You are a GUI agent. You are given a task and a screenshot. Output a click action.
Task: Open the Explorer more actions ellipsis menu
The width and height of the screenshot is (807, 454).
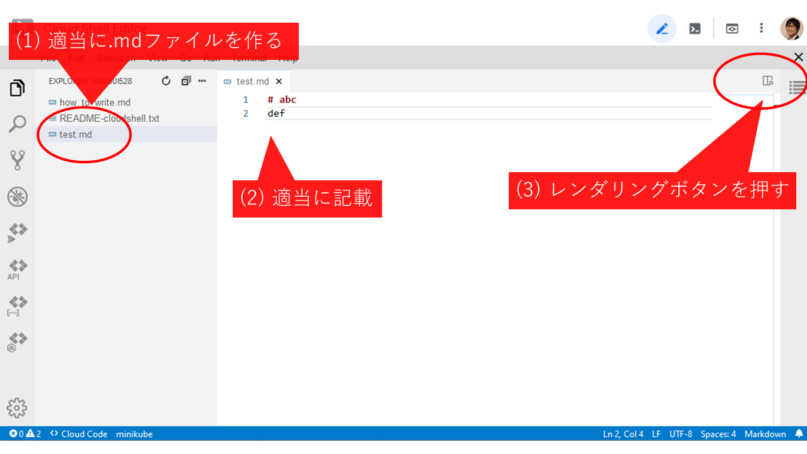(202, 81)
